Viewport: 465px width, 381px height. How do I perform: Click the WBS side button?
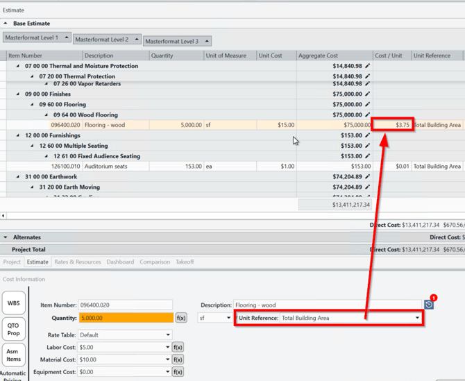tap(13, 303)
